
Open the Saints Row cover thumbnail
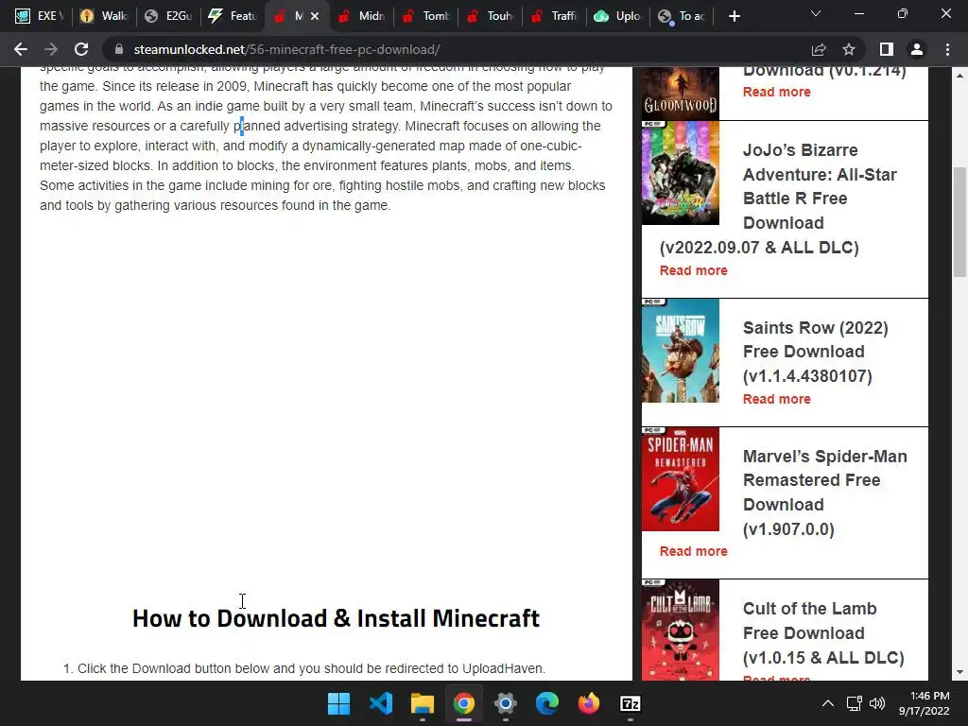point(681,351)
